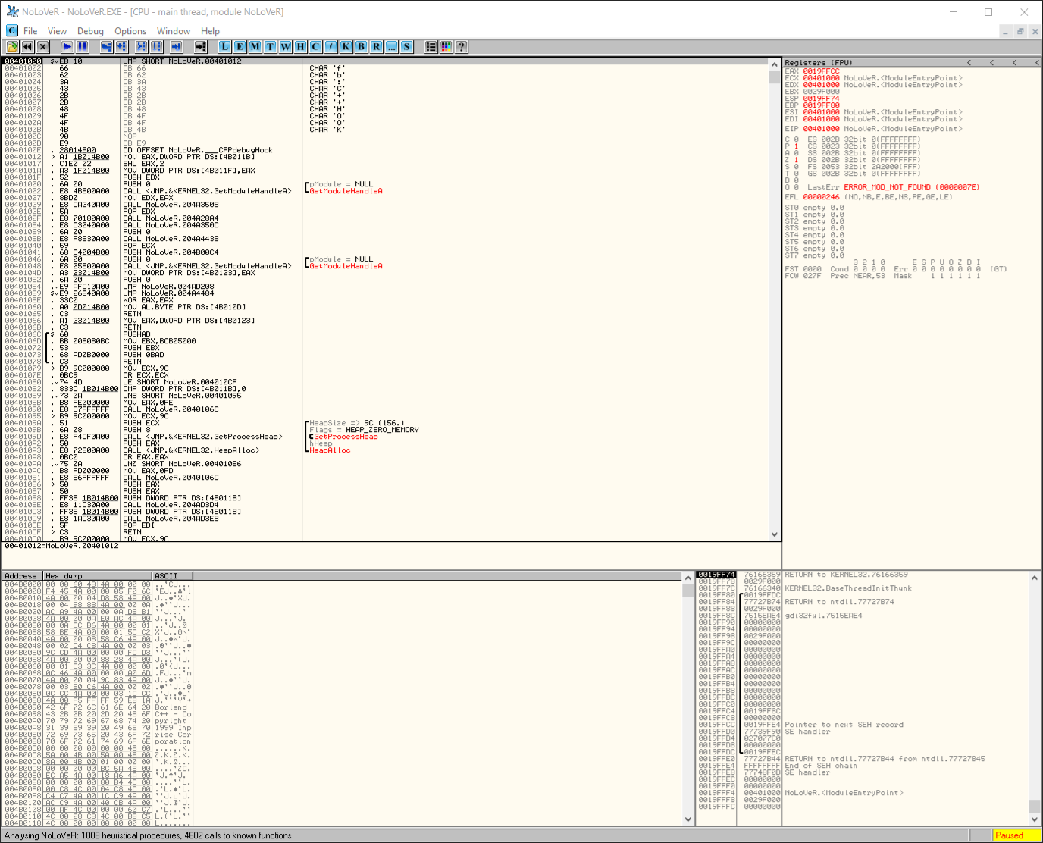This screenshot has height=843, width=1043.
Task: Run the program with the play icon
Action: point(67,46)
